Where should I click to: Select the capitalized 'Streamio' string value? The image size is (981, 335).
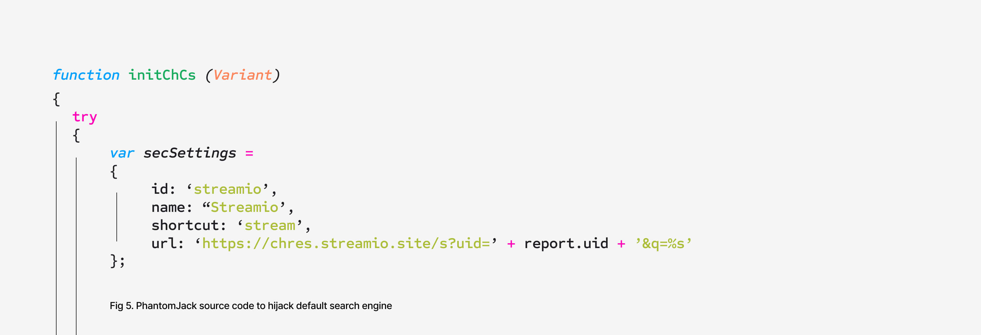pos(244,207)
